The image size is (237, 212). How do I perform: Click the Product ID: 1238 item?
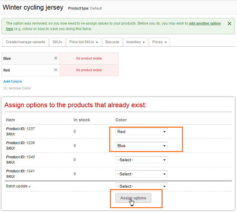tap(20, 143)
